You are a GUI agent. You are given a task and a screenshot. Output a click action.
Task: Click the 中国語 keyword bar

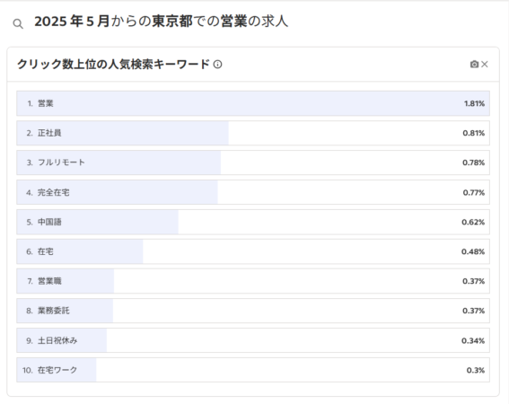point(253,222)
